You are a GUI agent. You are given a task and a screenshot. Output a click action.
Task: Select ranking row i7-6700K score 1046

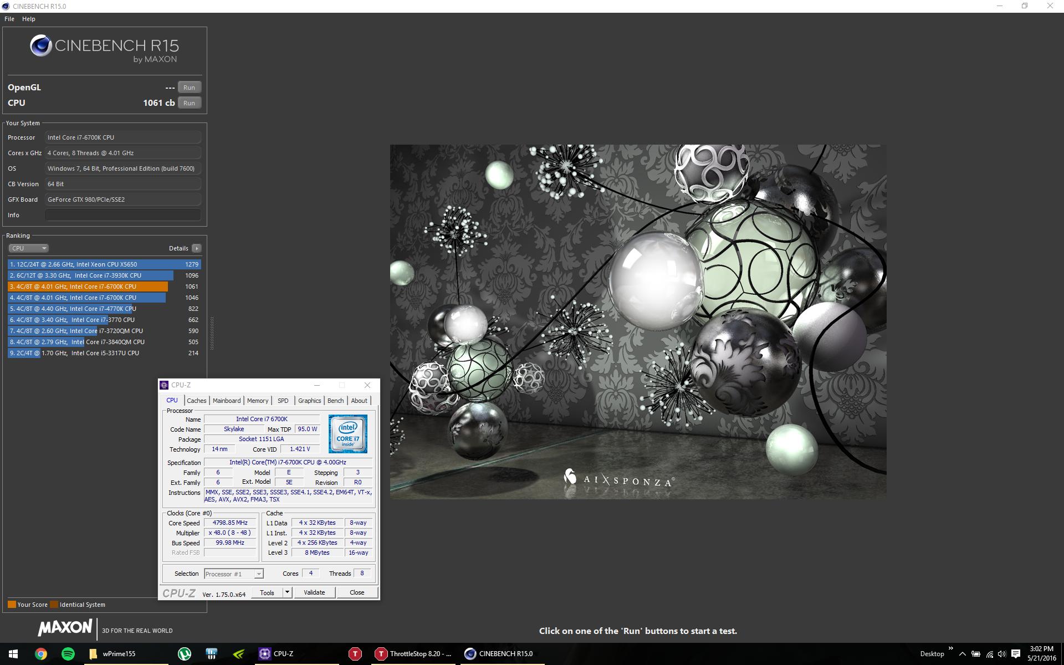(x=104, y=298)
